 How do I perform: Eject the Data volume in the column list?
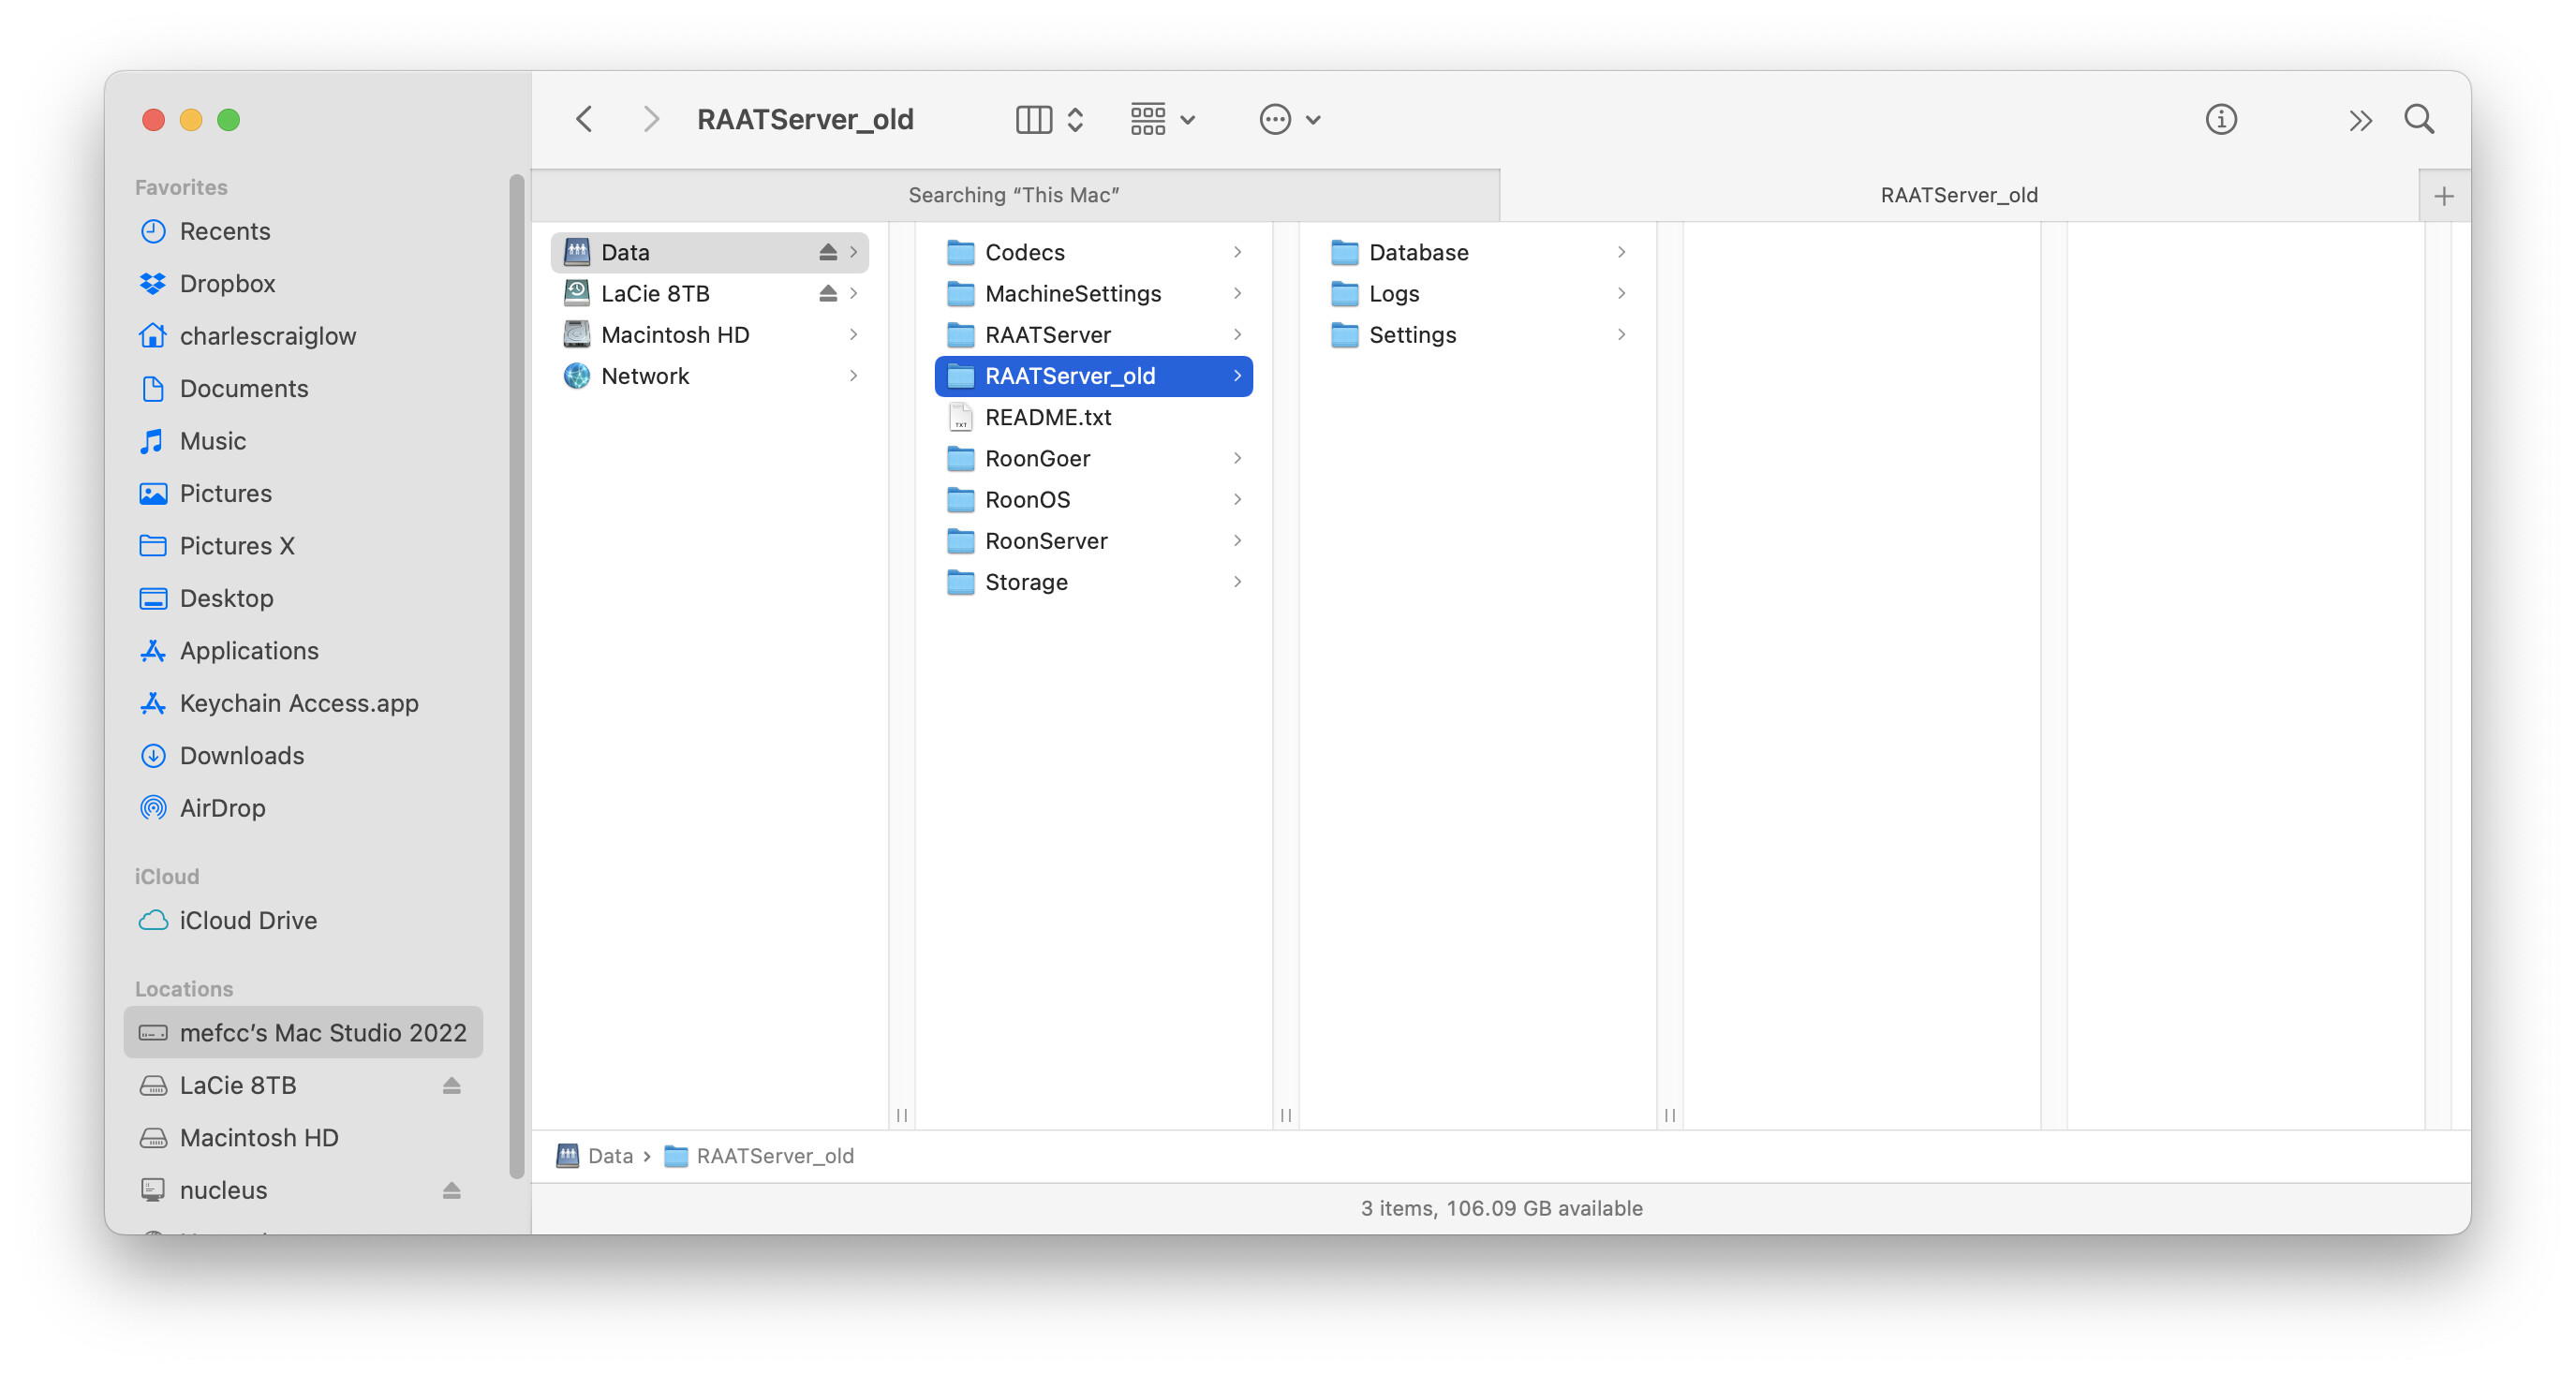827,252
